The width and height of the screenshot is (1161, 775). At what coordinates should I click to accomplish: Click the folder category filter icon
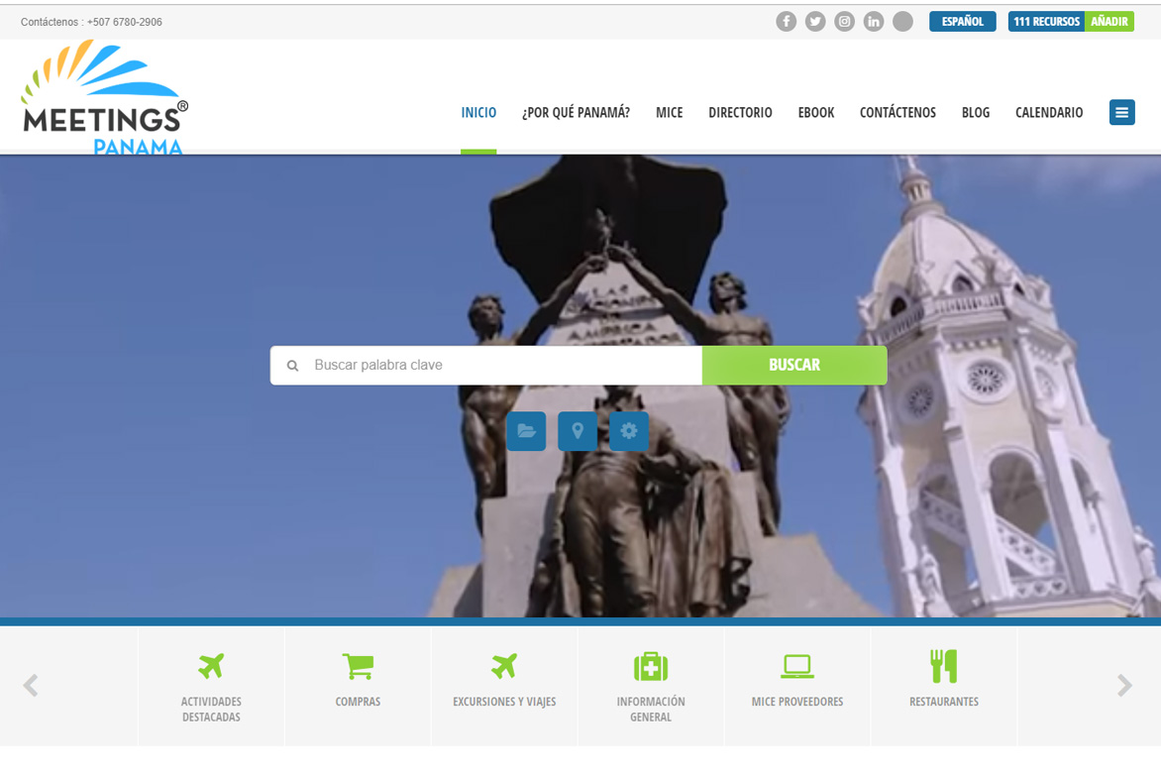click(526, 431)
